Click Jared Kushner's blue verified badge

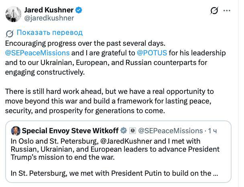79,10
